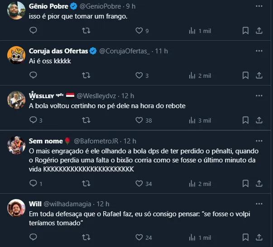This screenshot has height=247, width=273.
Task: Retweet Will's post about Rafael
Action: 86,237
